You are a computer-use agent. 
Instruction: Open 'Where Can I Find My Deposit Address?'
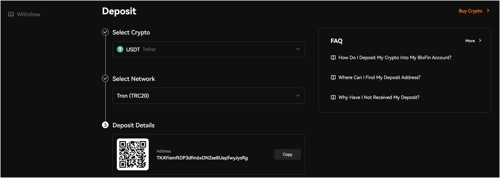[x=379, y=77]
